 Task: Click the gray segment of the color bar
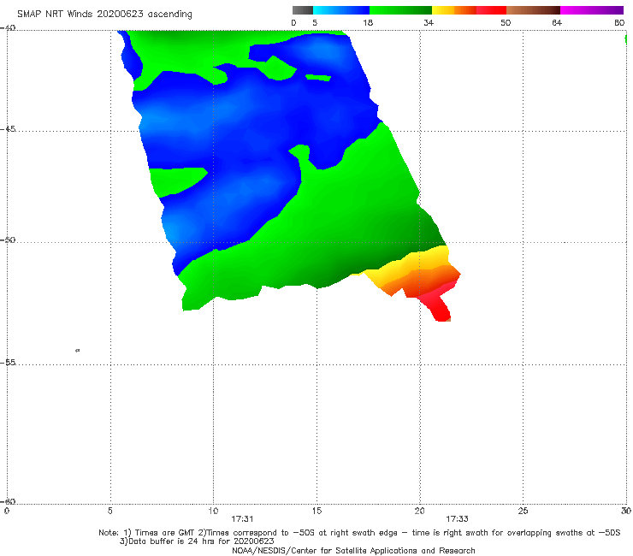302,10
